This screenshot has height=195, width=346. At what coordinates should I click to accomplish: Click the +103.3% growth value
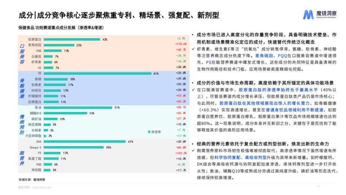coord(181,153)
